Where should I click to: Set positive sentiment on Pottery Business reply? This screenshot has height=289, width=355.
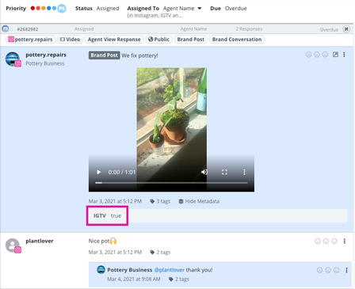point(336,270)
